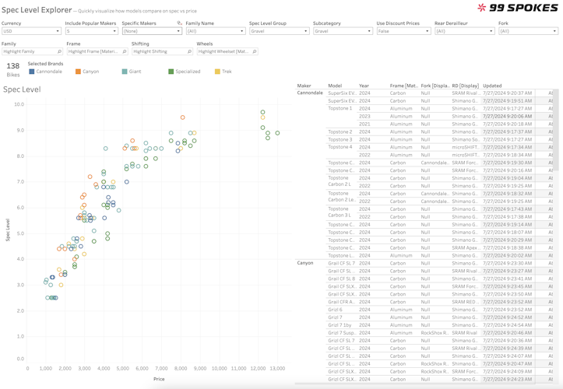The image size is (563, 389).
Task: Open the Spec Level Group dropdown
Action: [279, 31]
